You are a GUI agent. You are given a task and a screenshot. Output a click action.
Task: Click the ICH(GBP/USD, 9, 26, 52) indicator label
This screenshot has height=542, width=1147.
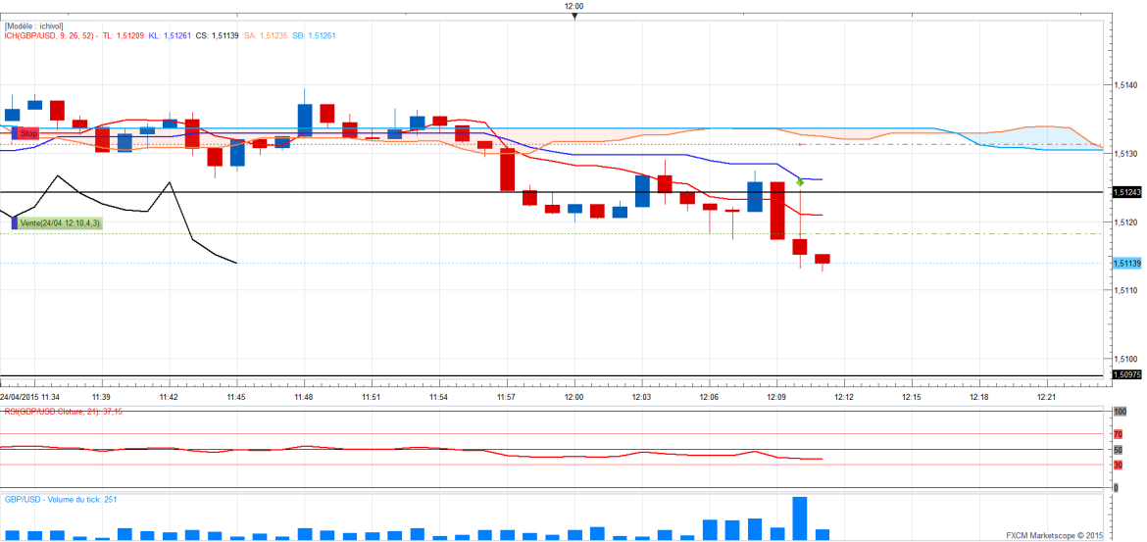(48, 35)
